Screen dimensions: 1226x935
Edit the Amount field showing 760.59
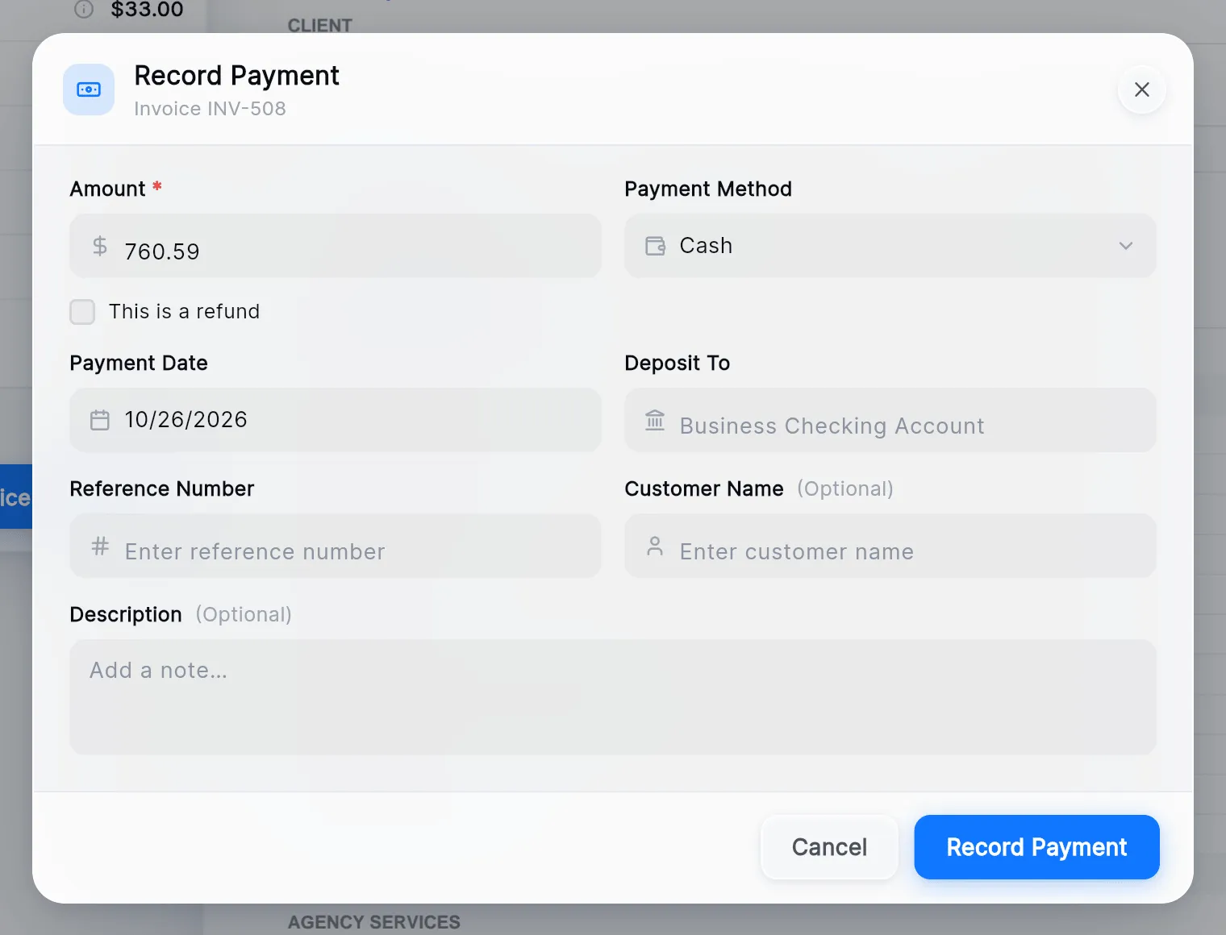click(336, 246)
